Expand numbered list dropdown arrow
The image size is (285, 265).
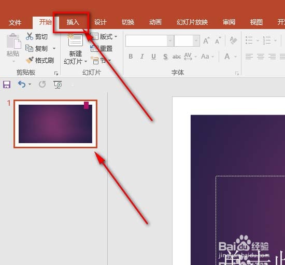pyautogui.click(x=276, y=40)
